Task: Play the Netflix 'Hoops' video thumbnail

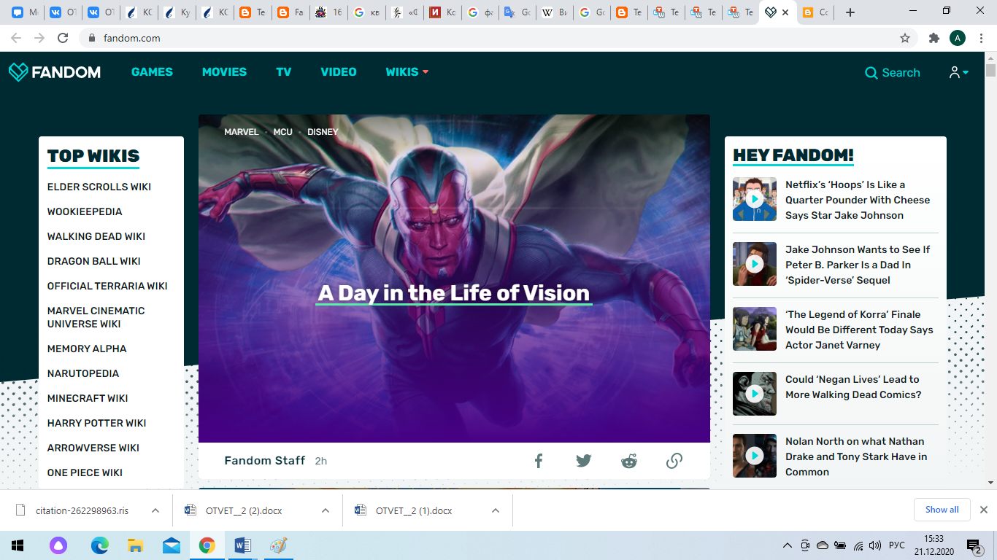Action: pyautogui.click(x=755, y=199)
